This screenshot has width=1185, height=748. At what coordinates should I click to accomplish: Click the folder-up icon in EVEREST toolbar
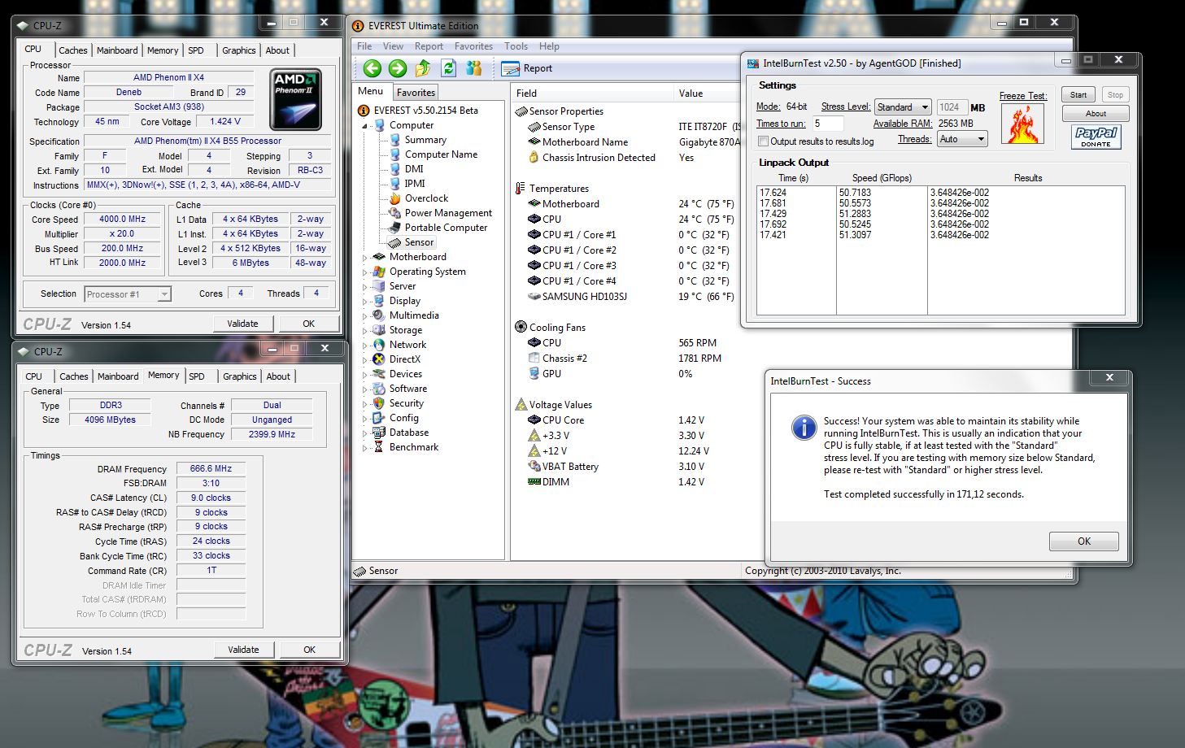(x=423, y=68)
